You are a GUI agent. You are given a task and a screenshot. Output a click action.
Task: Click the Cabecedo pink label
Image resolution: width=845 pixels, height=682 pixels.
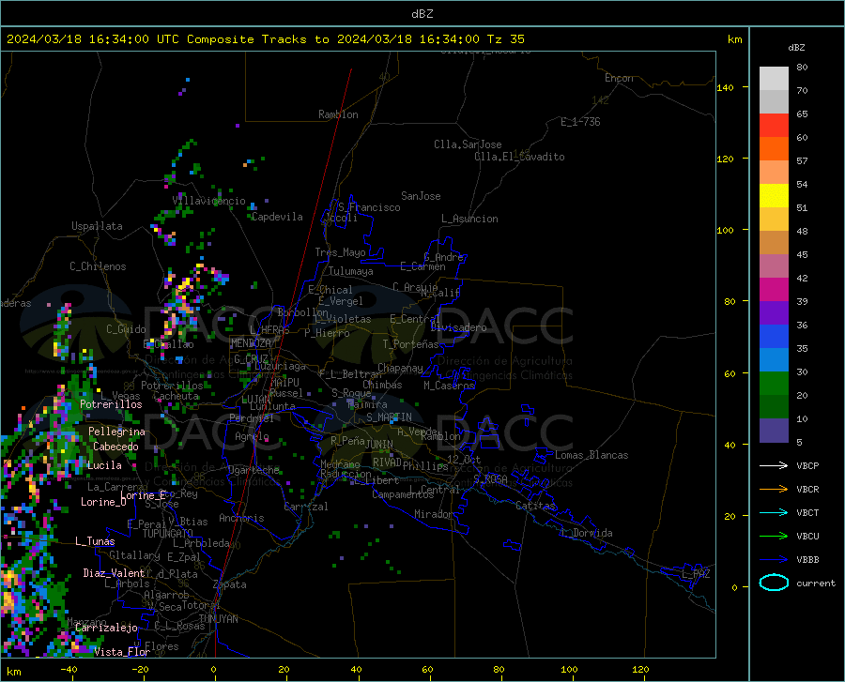pyautogui.click(x=115, y=447)
